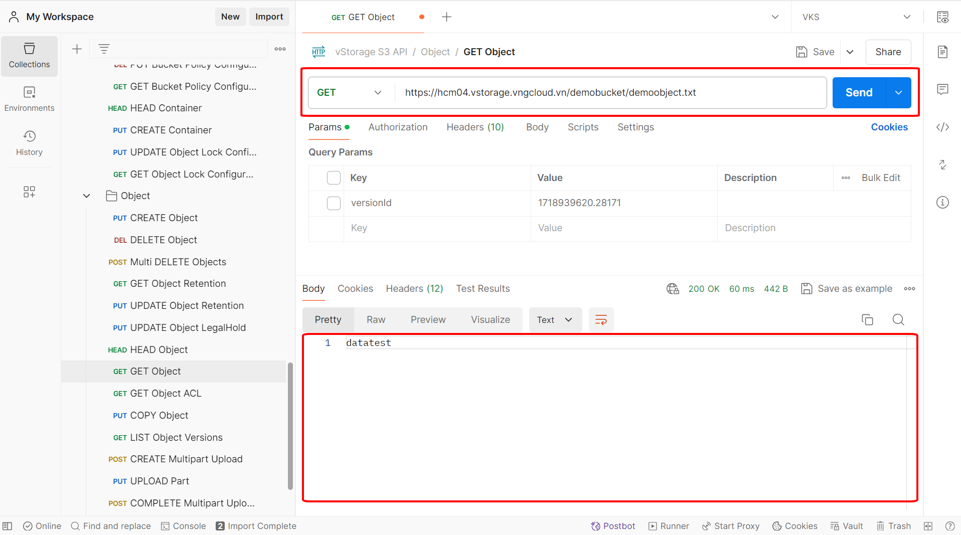This screenshot has width=961, height=535.
Task: Open the documentation panel icon
Action: pos(942,52)
